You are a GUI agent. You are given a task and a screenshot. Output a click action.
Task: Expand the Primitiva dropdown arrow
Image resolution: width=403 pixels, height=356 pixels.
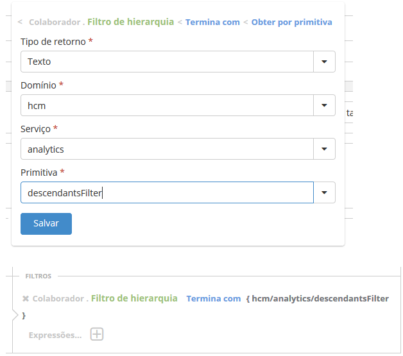[324, 192]
